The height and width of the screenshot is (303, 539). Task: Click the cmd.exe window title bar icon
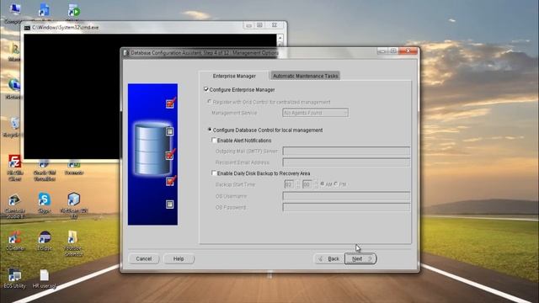pos(27,28)
